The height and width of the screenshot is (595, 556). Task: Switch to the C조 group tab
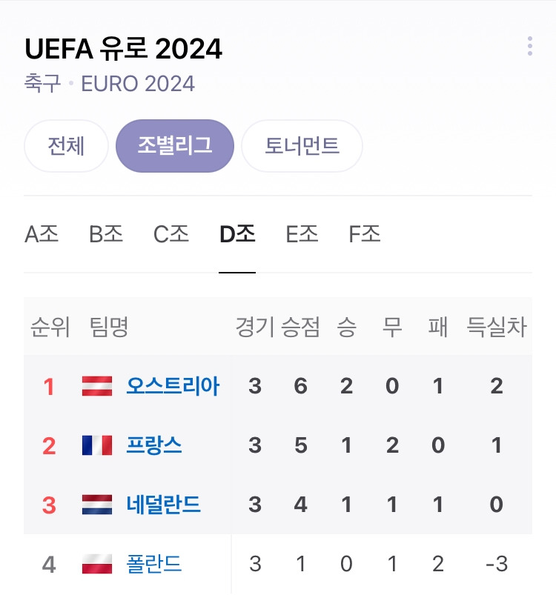click(171, 233)
